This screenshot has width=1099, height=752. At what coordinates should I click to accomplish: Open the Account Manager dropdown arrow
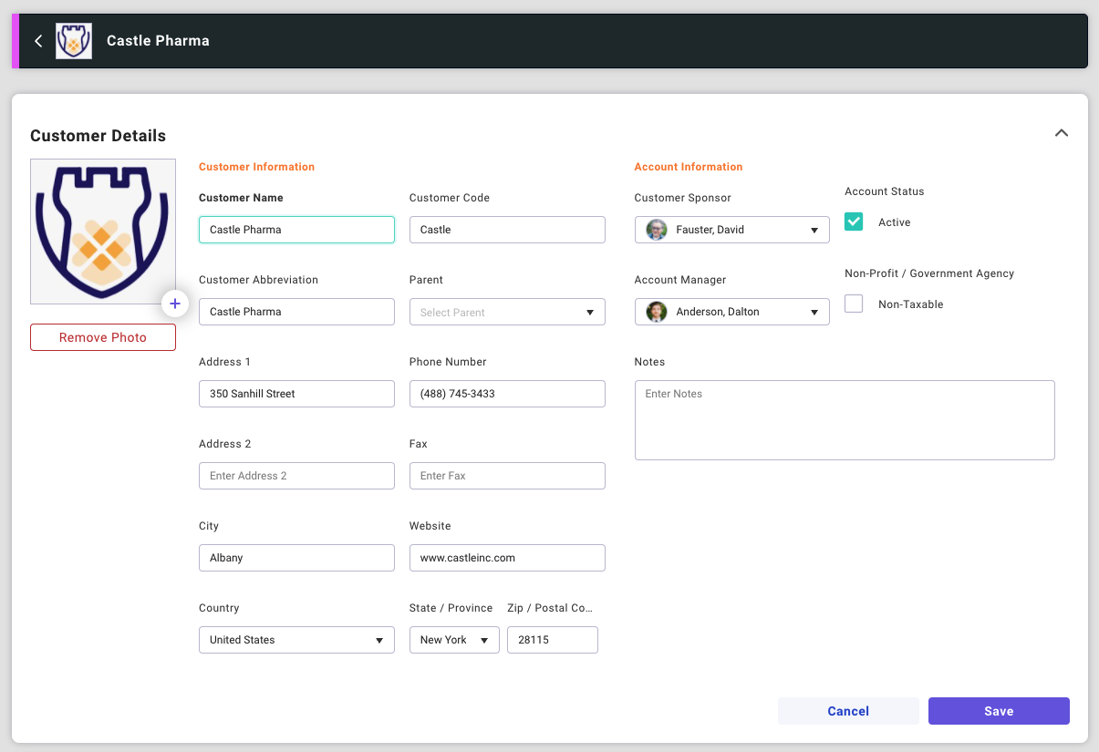[x=814, y=313]
